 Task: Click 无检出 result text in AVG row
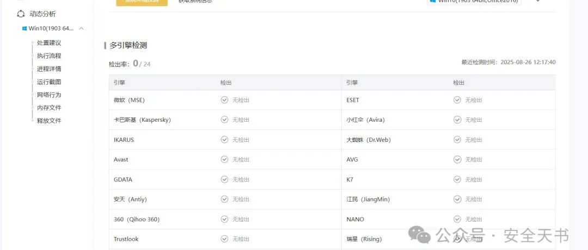tap(474, 159)
